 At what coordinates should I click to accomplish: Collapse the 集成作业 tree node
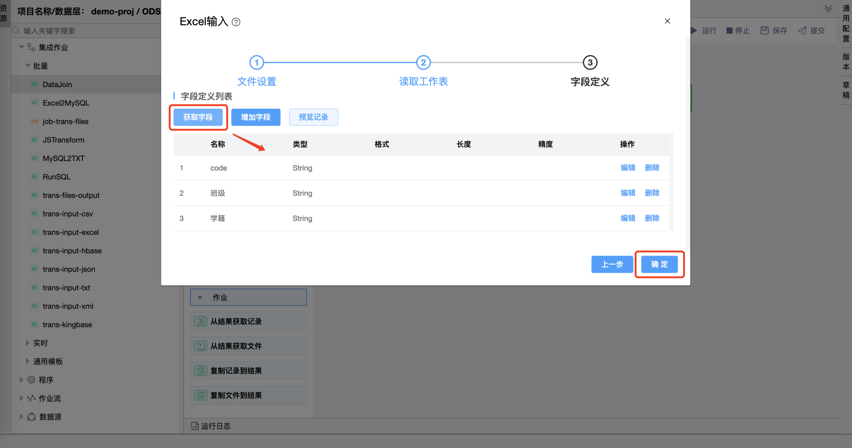[x=21, y=47]
